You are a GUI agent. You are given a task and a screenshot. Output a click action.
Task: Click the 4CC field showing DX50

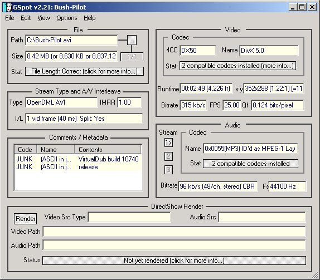198,50
